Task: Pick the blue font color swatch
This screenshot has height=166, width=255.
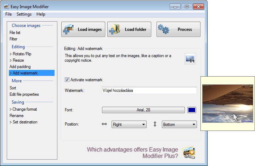Action: [x=192, y=110]
